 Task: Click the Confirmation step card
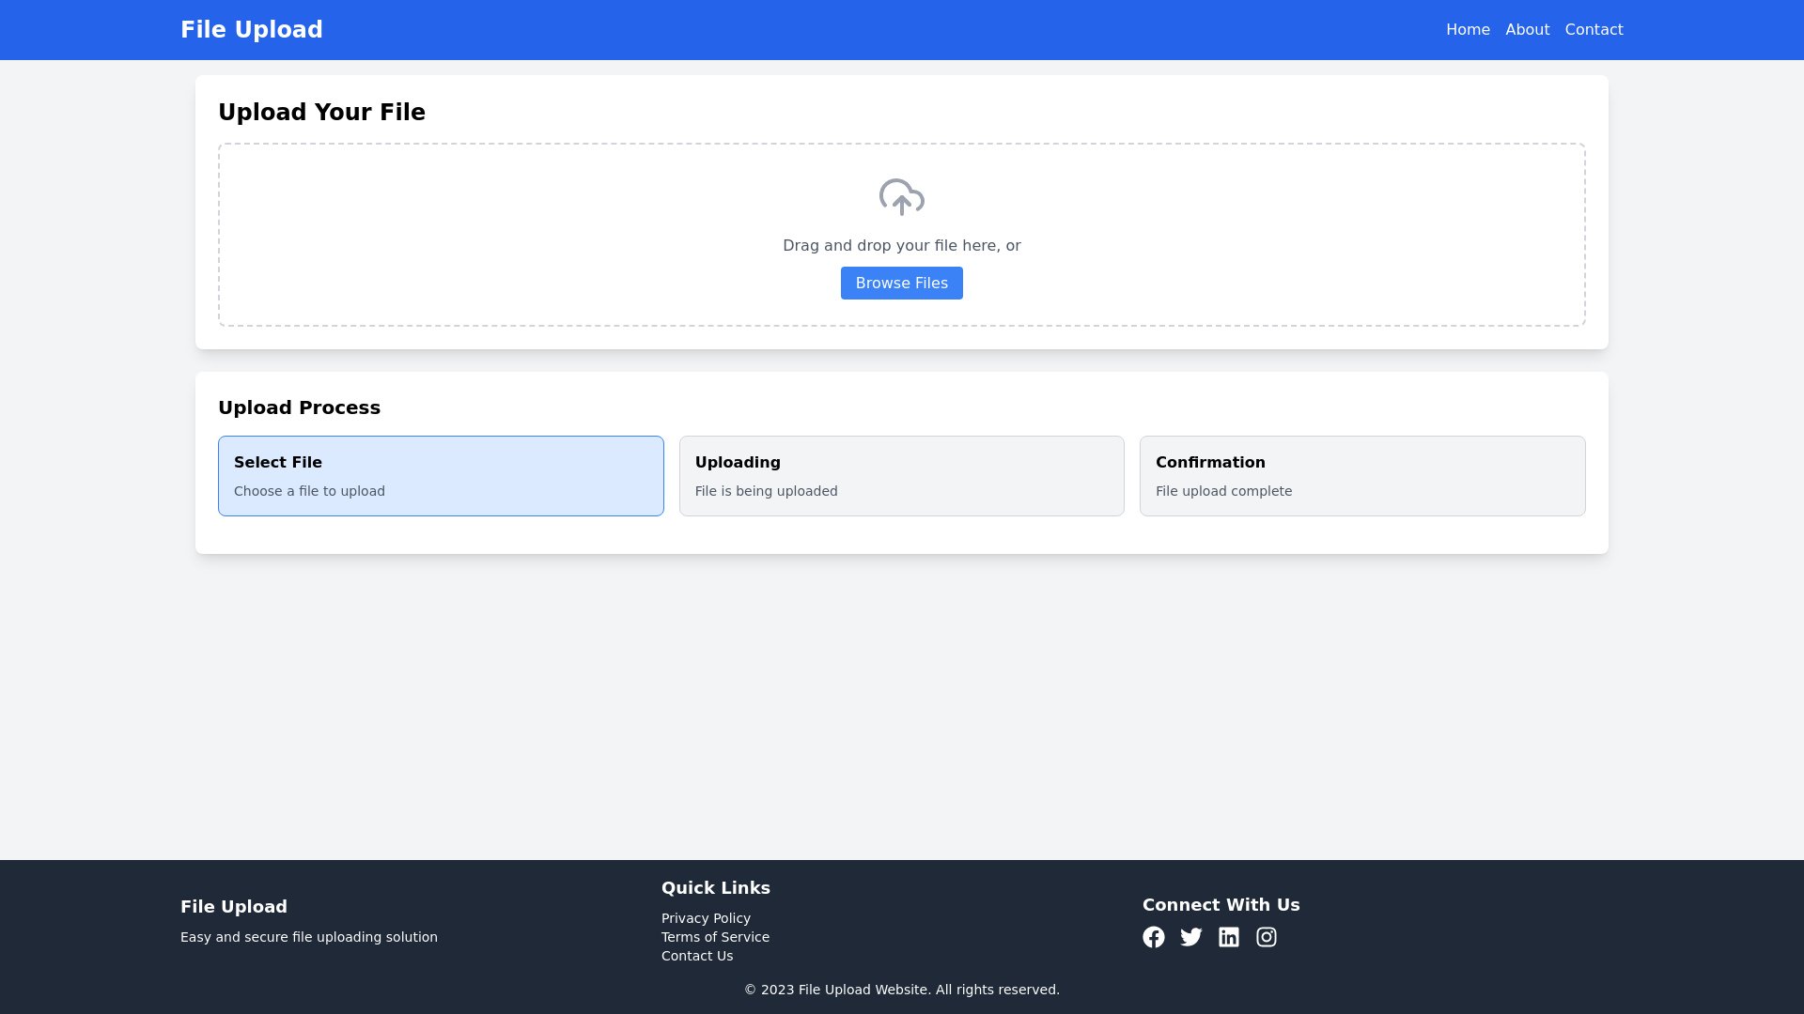point(1361,475)
